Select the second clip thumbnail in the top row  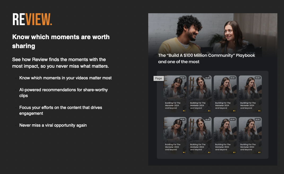(x=200, y=94)
